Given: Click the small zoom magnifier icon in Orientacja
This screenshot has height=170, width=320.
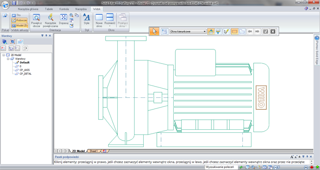Looking at the screenshot, I should click(71, 15).
